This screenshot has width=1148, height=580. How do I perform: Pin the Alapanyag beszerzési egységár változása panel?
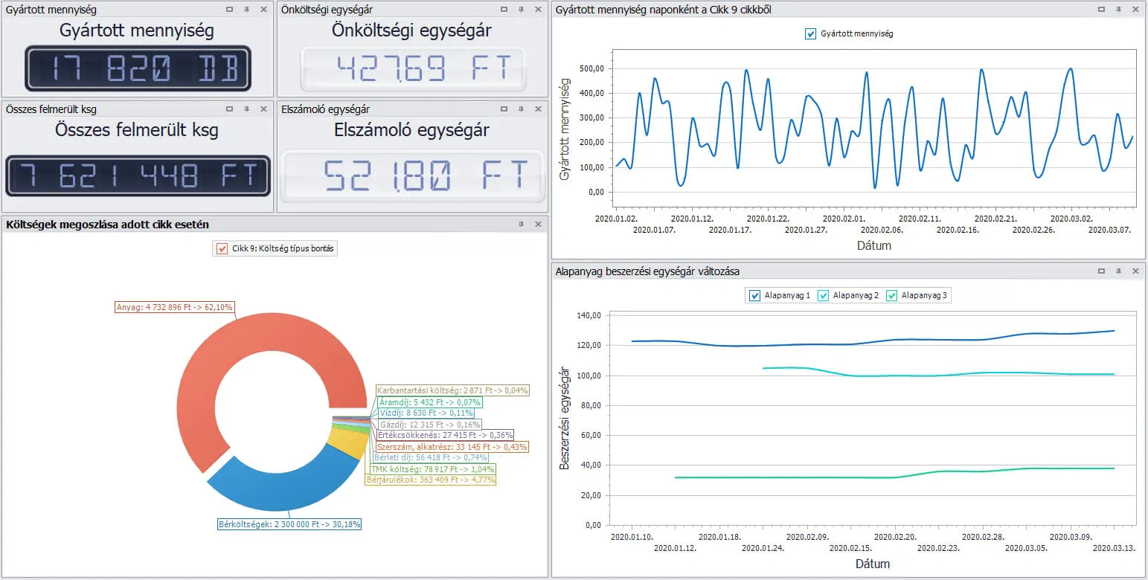(1118, 271)
